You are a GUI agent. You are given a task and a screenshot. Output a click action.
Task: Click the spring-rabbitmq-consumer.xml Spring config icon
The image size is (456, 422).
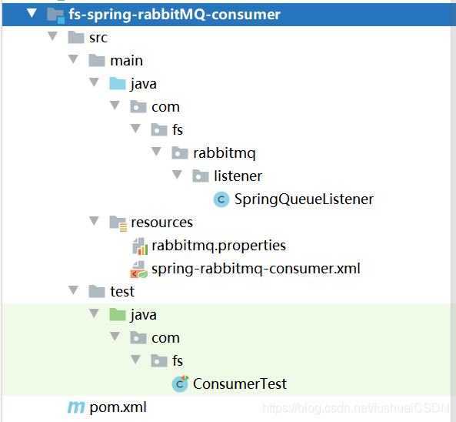point(139,270)
